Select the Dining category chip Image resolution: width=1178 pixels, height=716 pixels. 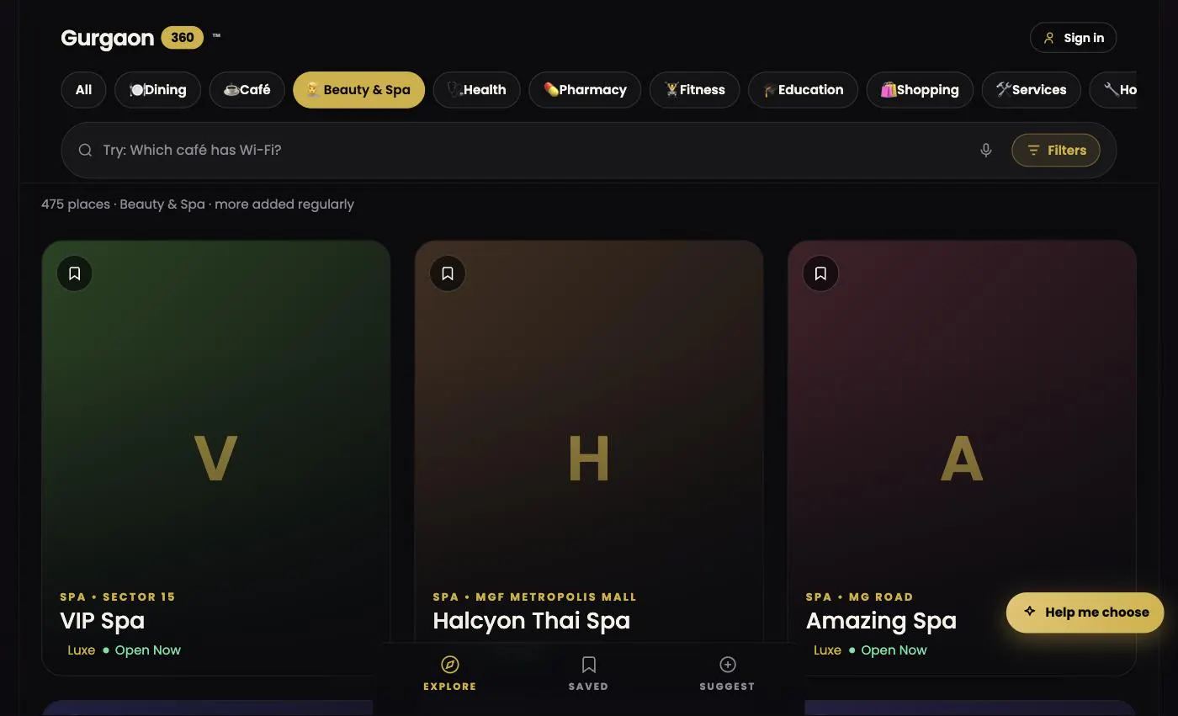(157, 90)
